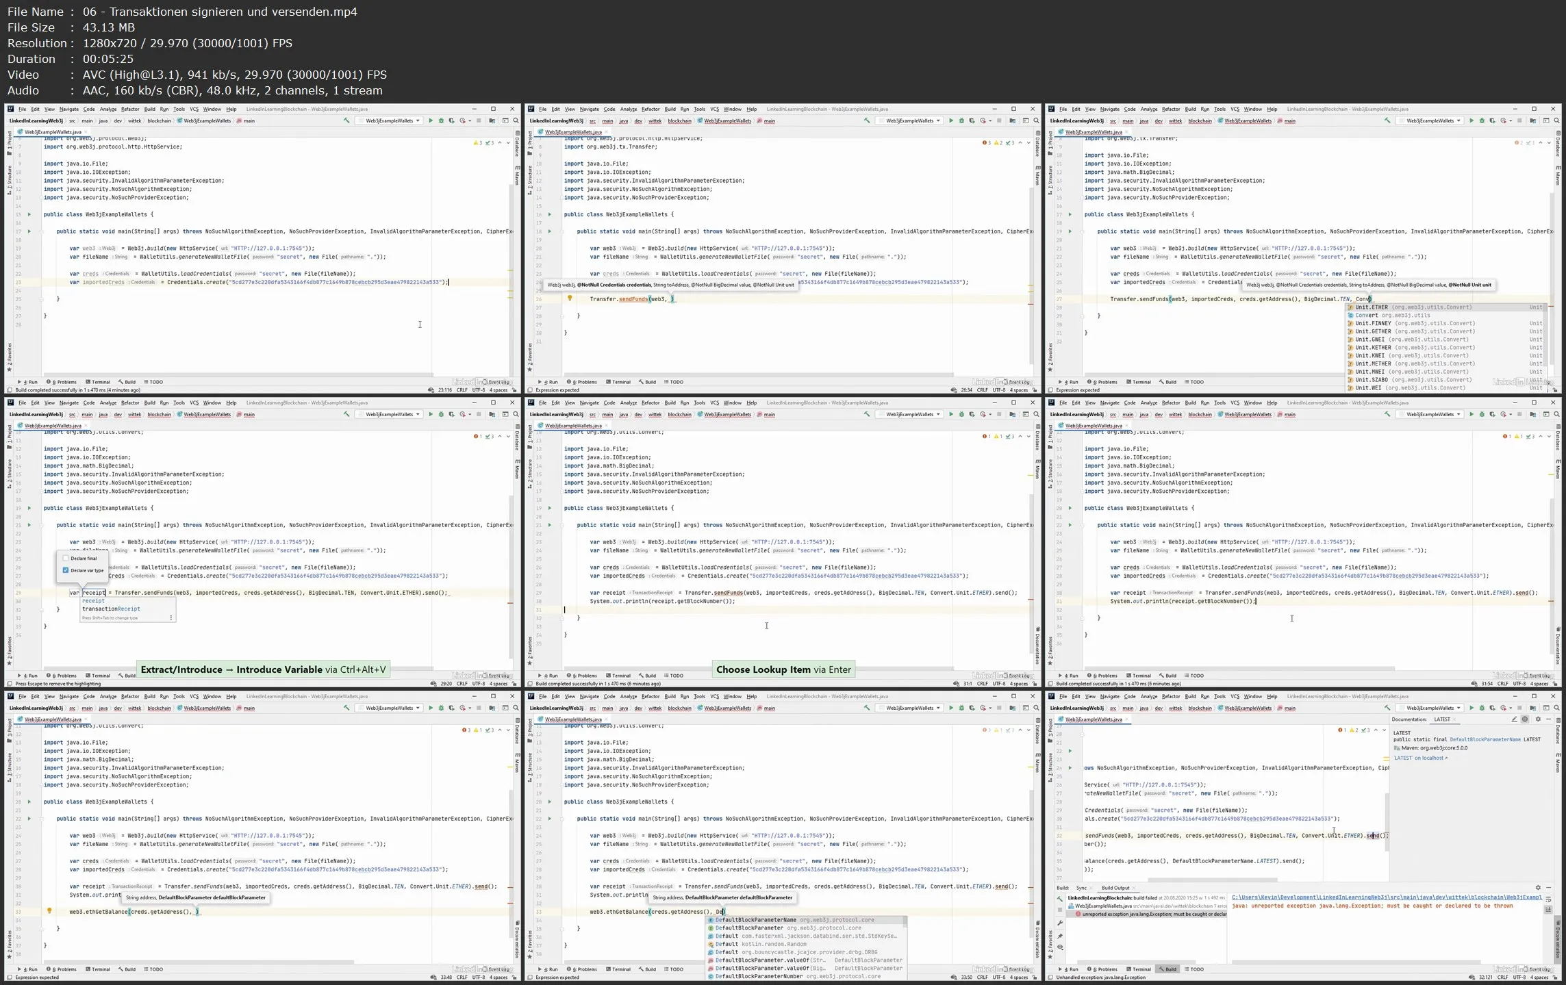Toggle the eye view-options icon in the Build tool window

(x=1060, y=948)
